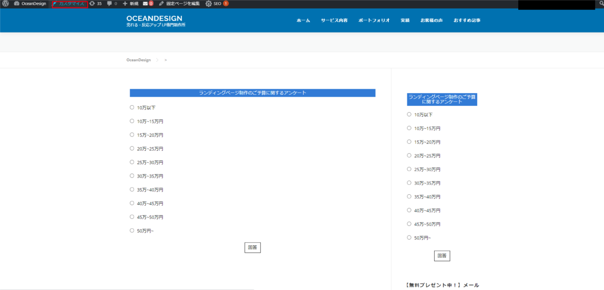Open the OceanDesign site dropdown menu

point(29,4)
